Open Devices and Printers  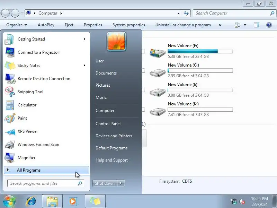coord(114,136)
